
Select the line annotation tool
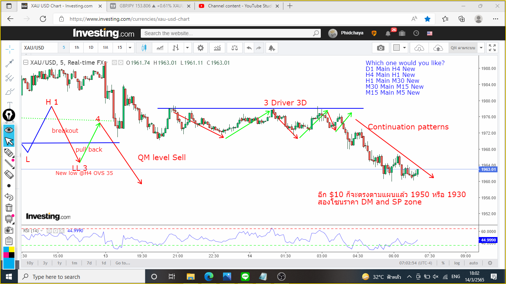tap(9, 163)
